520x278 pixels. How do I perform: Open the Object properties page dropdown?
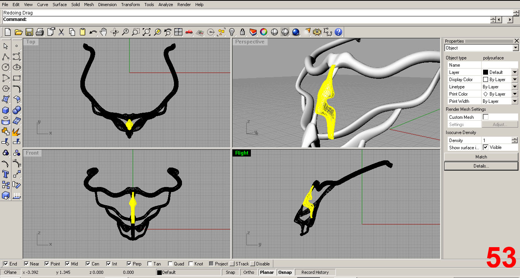coord(515,48)
